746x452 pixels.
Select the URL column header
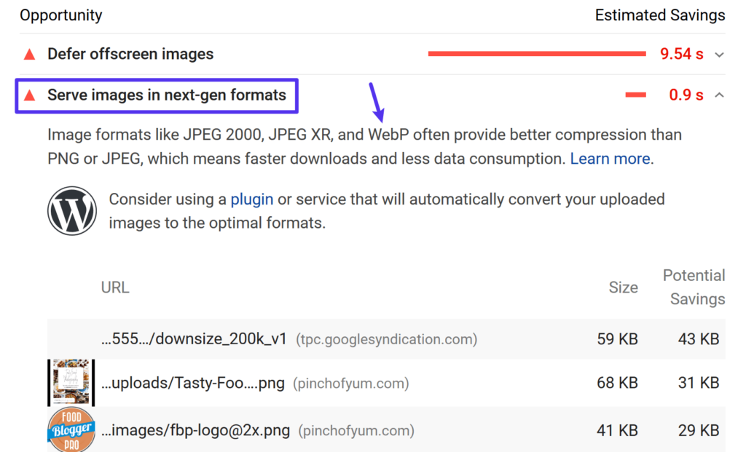click(114, 287)
